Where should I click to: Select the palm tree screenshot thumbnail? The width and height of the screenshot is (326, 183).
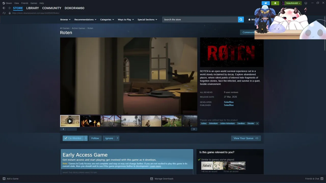tap(131, 121)
